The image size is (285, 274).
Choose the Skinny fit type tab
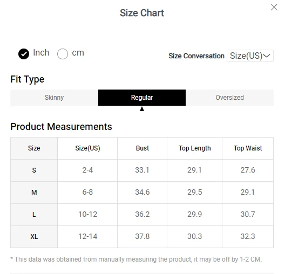click(x=54, y=98)
